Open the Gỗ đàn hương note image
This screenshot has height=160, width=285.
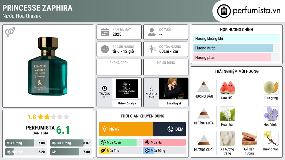click(249, 139)
